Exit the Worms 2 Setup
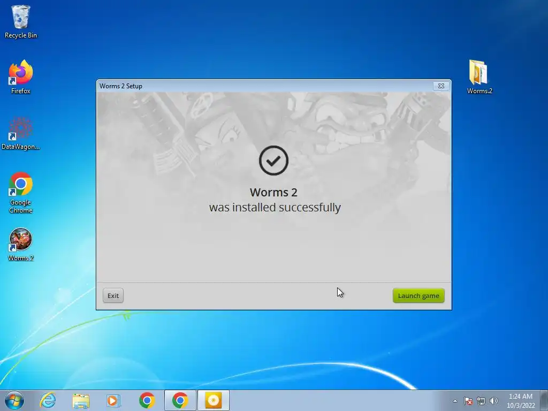Viewport: 548px width, 411px height. pos(113,295)
